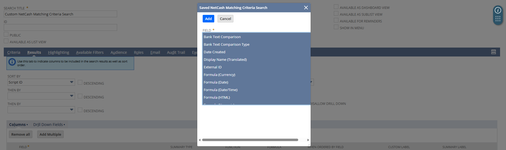Expand the first Then By dropdown

coord(72,96)
